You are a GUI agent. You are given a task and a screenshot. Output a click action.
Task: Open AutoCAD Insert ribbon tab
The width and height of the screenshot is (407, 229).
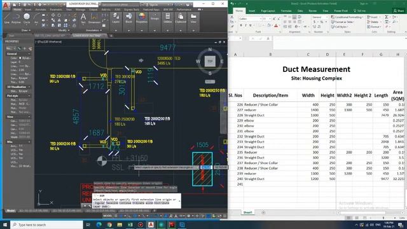click(28, 10)
